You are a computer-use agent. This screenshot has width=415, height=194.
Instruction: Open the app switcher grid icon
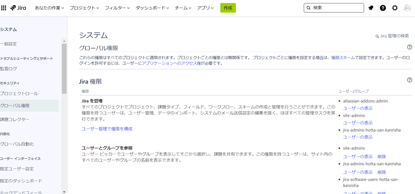click(x=3, y=8)
